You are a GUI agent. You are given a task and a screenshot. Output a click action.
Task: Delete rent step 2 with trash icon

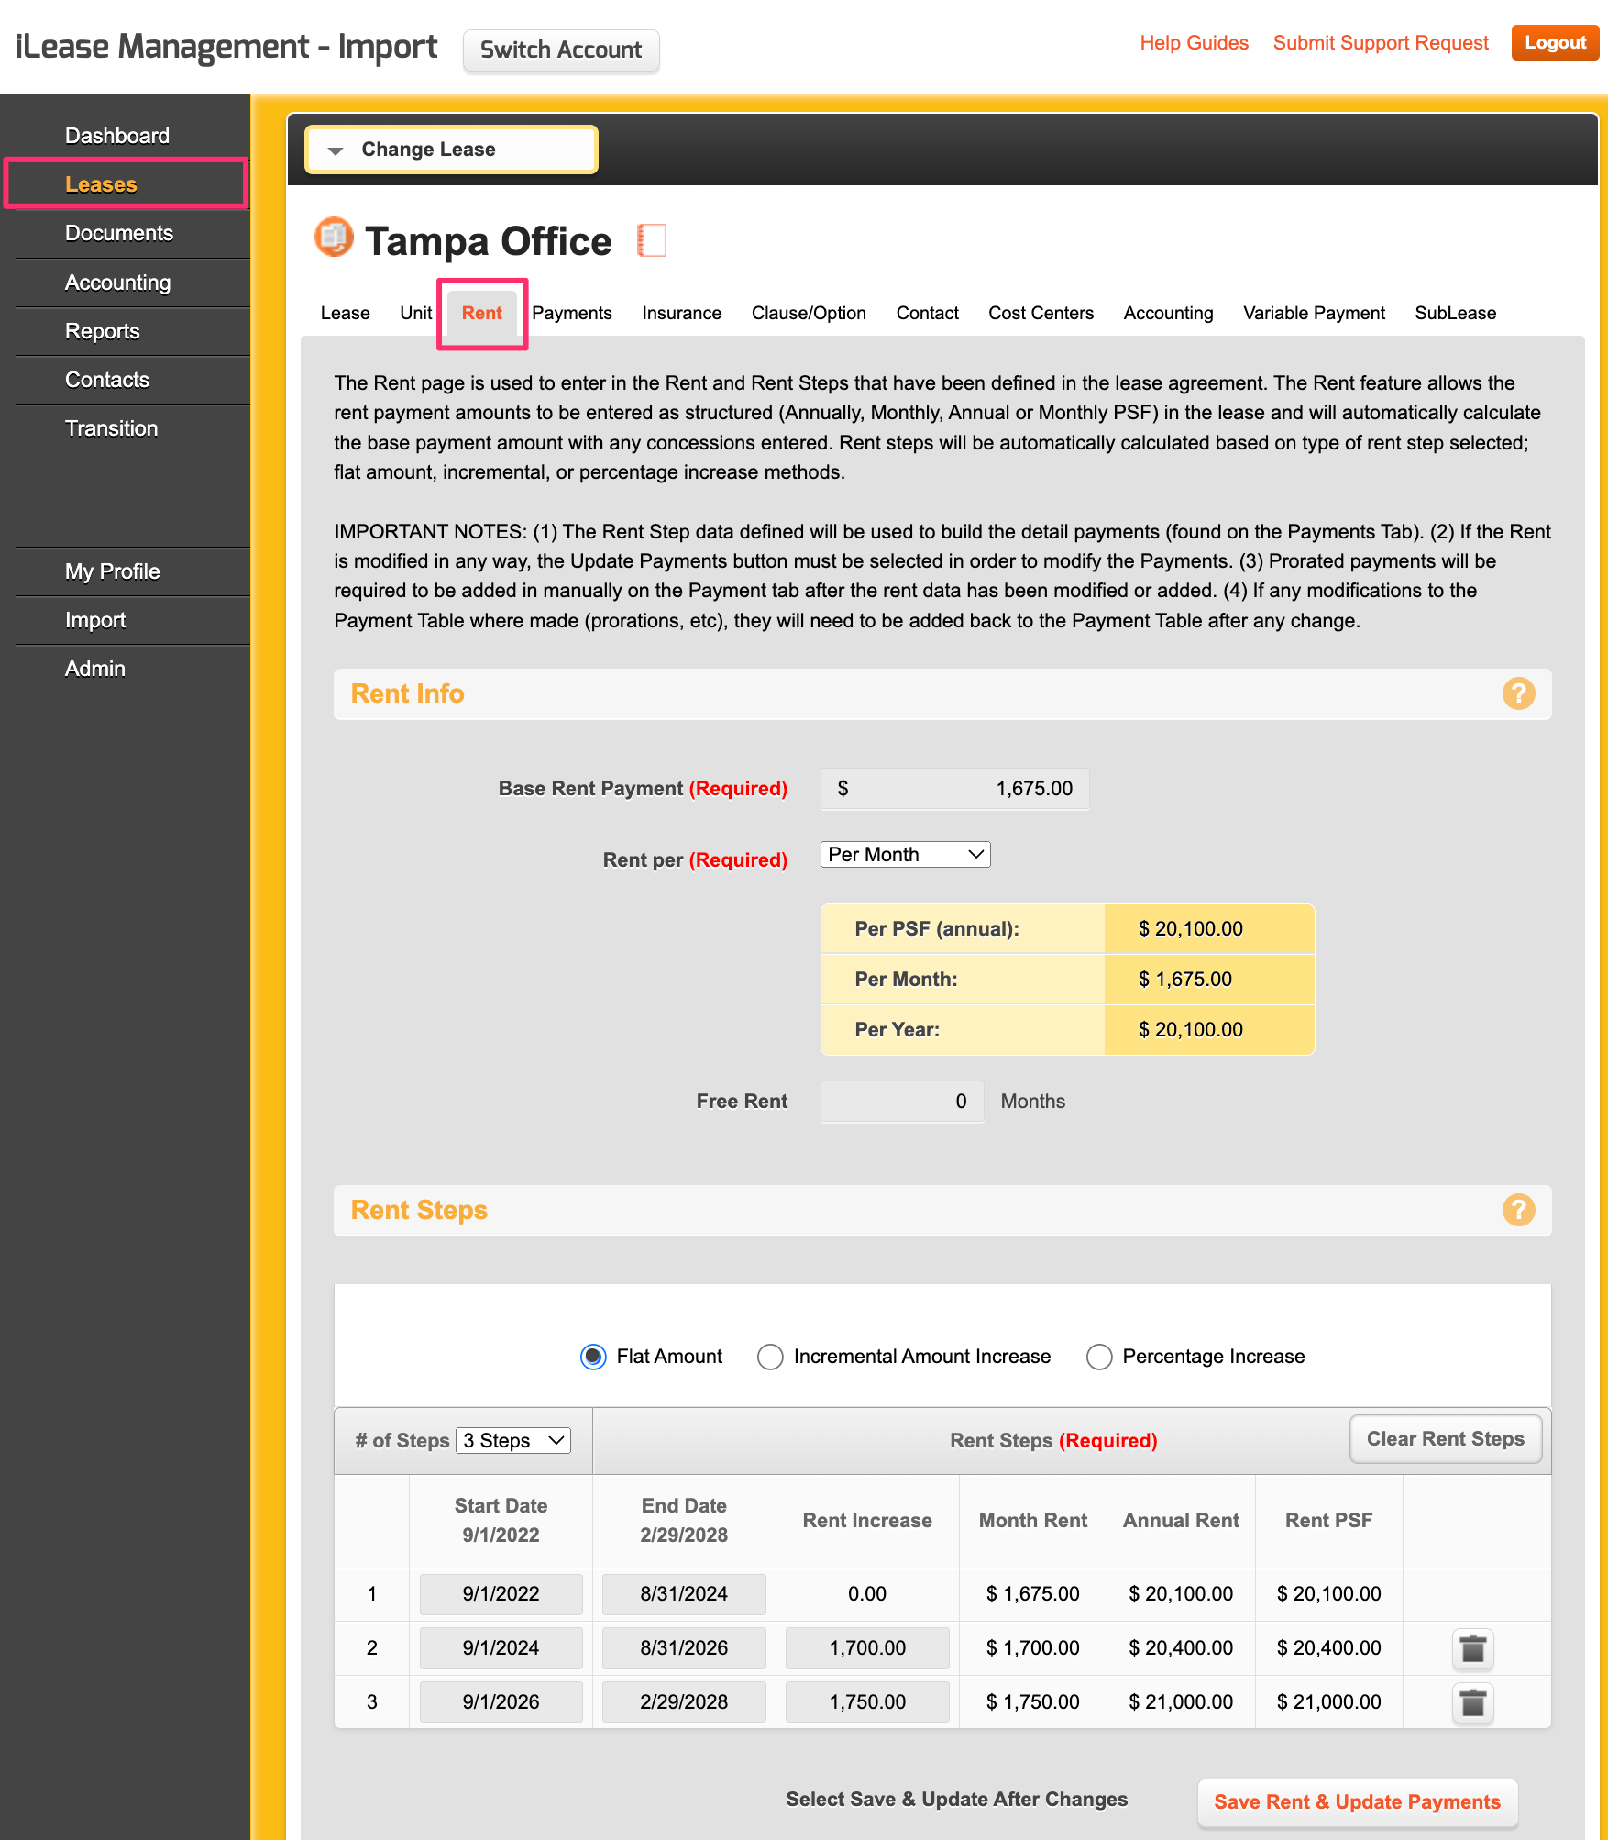point(1472,1648)
